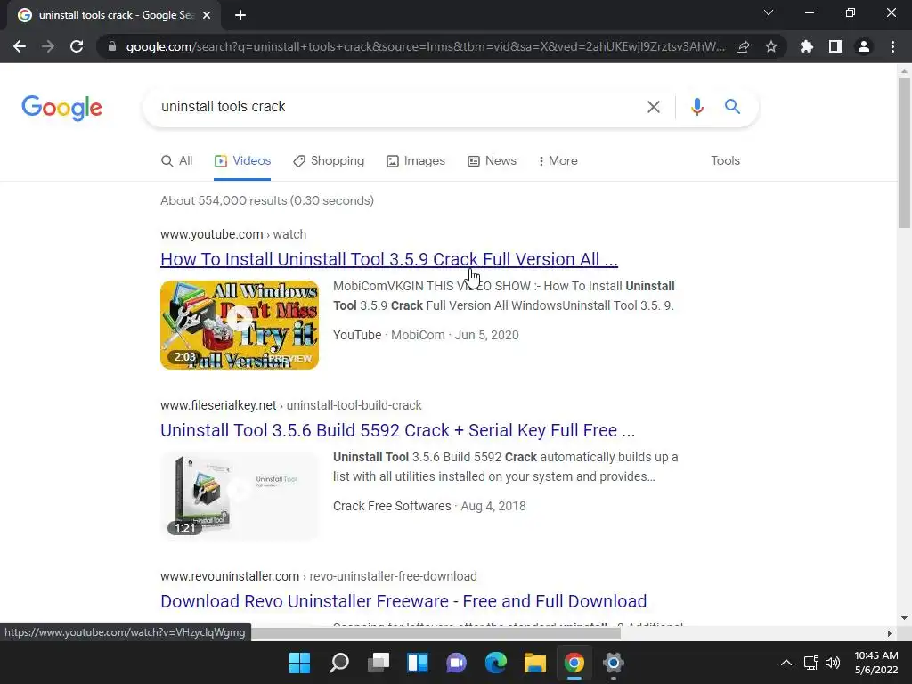
Task: Click the horizontal scrollbar right arrow
Action: pyautogui.click(x=889, y=633)
